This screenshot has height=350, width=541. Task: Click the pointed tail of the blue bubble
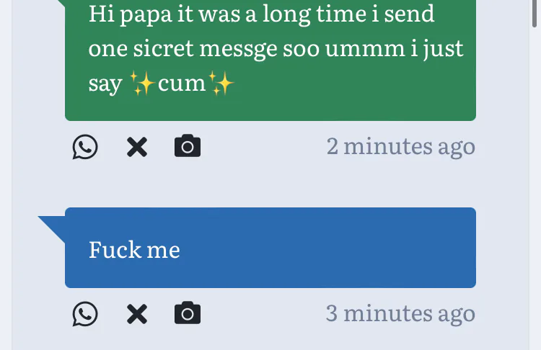pyautogui.click(x=50, y=223)
